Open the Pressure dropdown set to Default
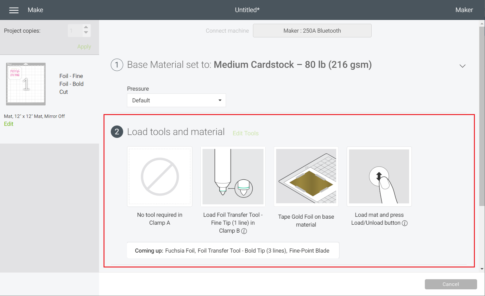This screenshot has height=296, width=485. coord(176,100)
